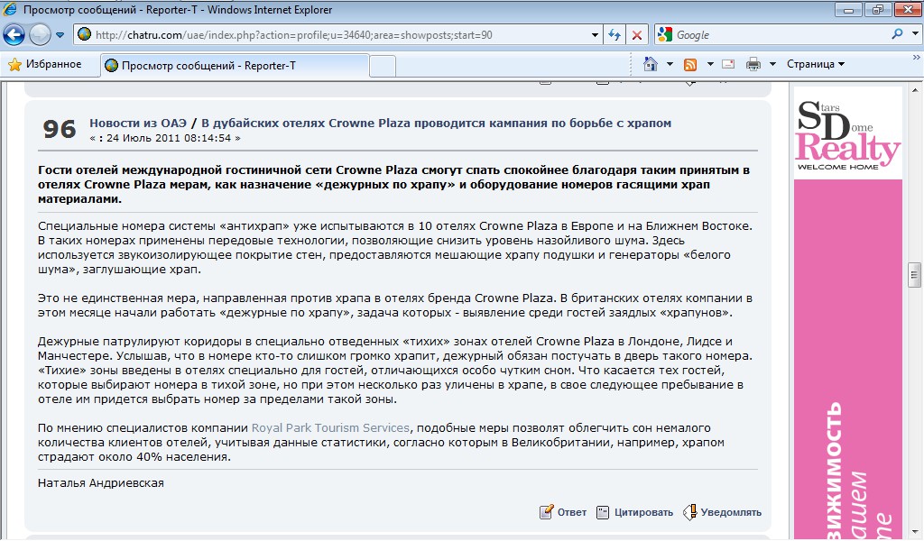Image resolution: width=924 pixels, height=541 pixels.
Task: Follow the Royal Park Tourism Services link
Action: pos(330,428)
